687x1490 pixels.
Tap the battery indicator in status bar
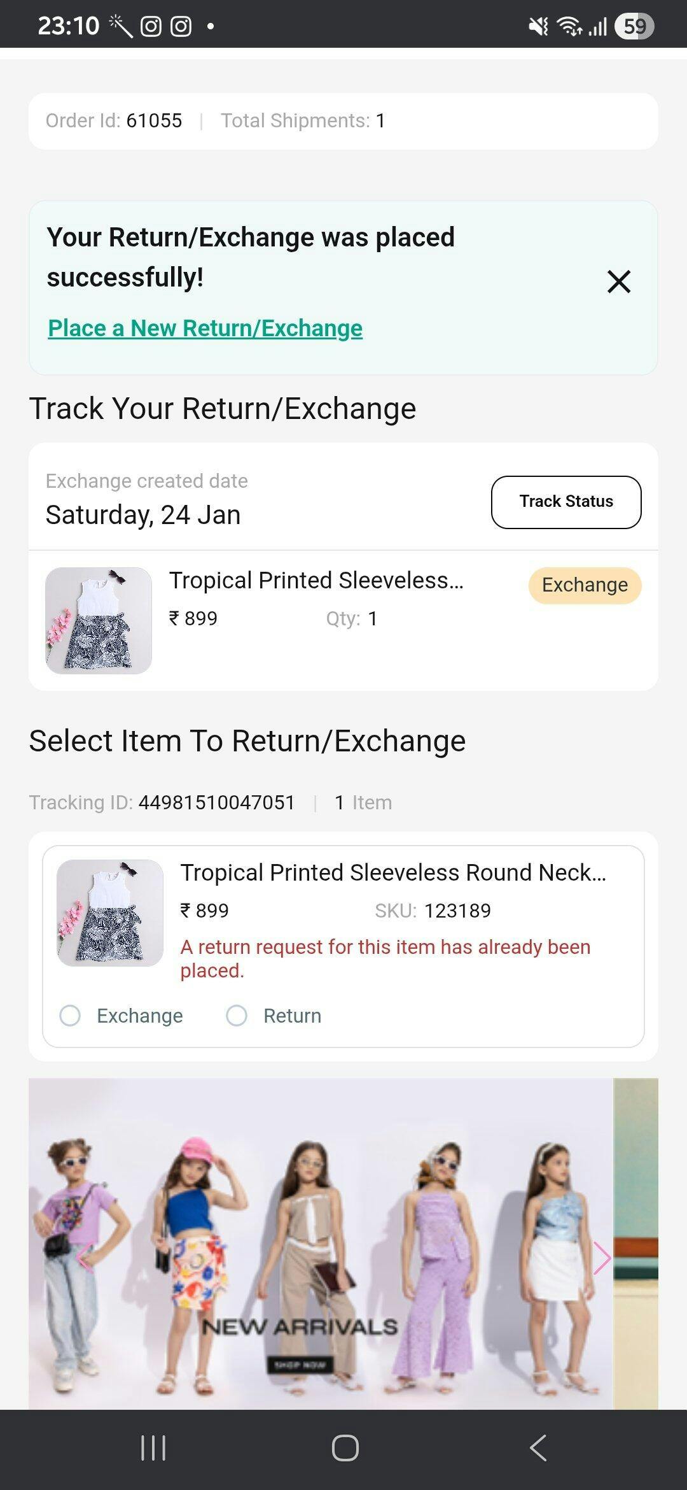634,26
